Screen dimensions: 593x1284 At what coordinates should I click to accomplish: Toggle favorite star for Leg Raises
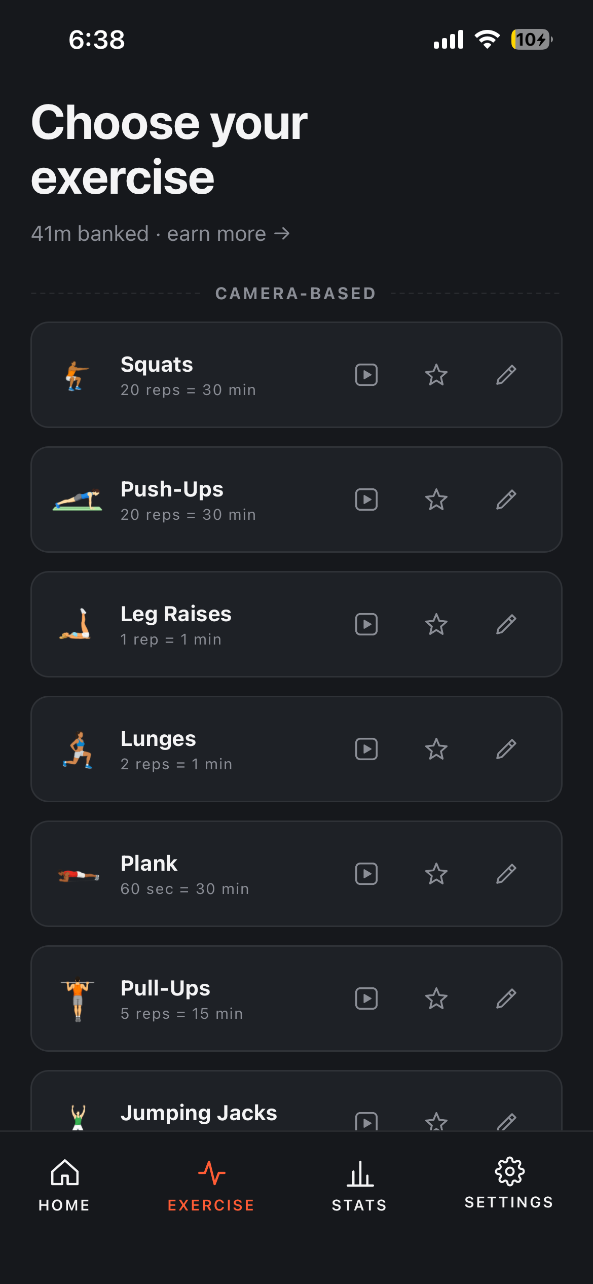pyautogui.click(x=436, y=624)
